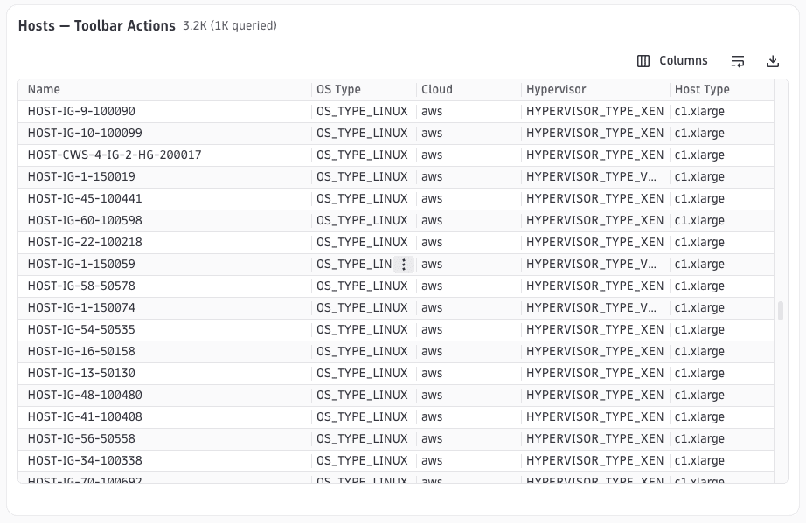This screenshot has width=806, height=523.
Task: Open the three-dot menu on HOST-IG-1-150059 row
Action: (x=404, y=265)
